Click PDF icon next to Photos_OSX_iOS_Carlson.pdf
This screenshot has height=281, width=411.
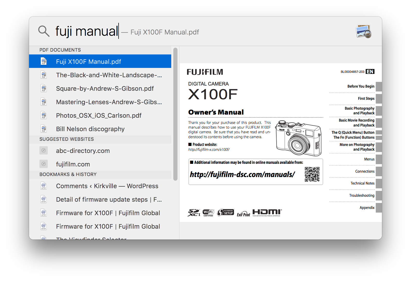click(44, 115)
